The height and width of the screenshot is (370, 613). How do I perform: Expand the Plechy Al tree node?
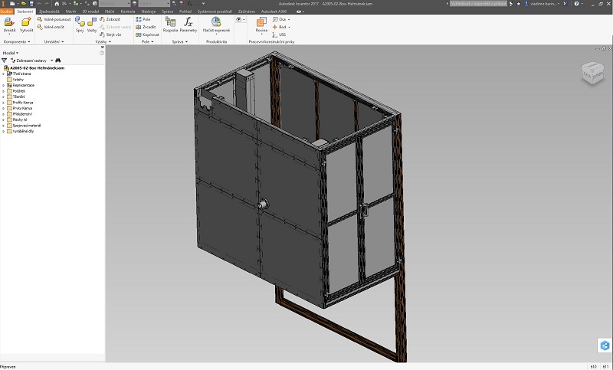click(3, 120)
